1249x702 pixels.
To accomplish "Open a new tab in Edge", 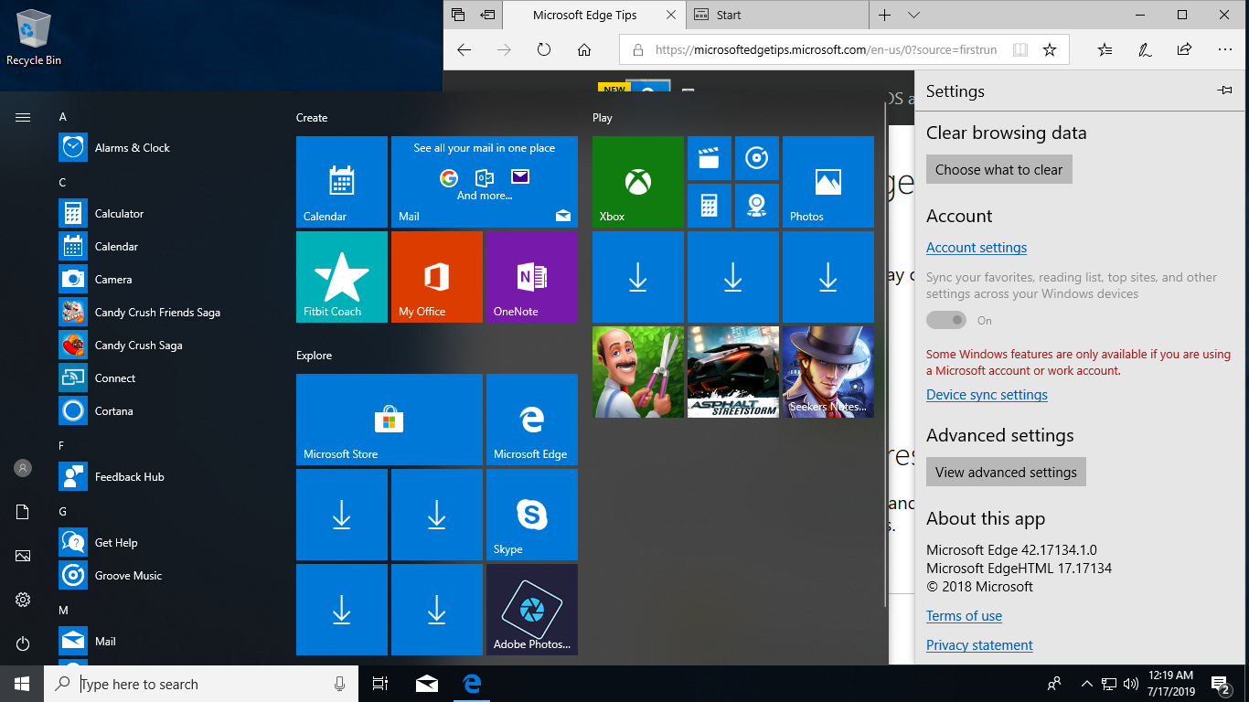I will coord(884,15).
